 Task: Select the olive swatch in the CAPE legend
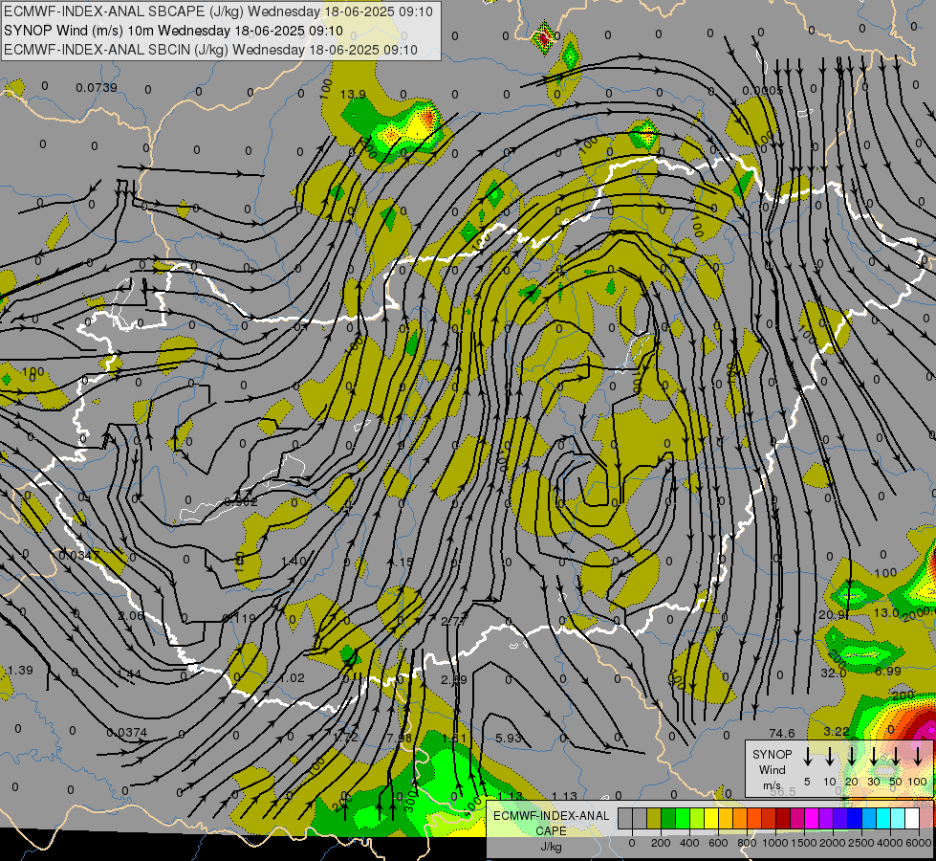pyautogui.click(x=654, y=818)
